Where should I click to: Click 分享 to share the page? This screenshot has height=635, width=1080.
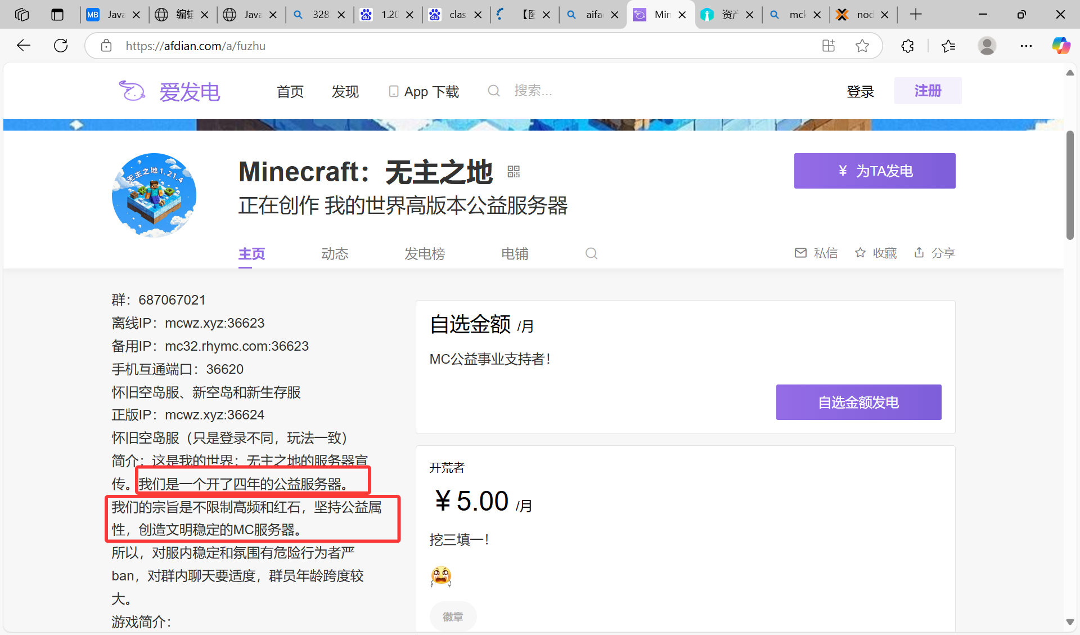[x=935, y=253]
